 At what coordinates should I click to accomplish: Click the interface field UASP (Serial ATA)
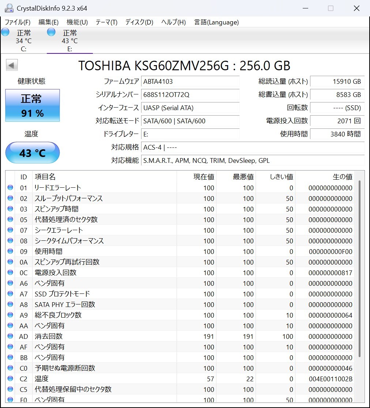click(190, 108)
